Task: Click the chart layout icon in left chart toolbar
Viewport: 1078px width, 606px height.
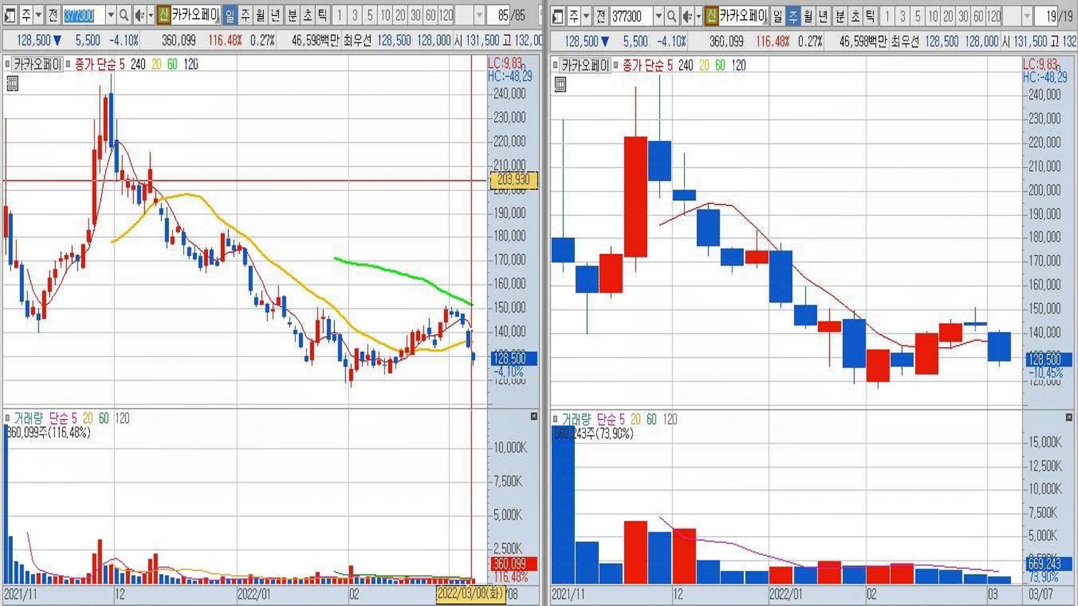Action: coord(10,16)
